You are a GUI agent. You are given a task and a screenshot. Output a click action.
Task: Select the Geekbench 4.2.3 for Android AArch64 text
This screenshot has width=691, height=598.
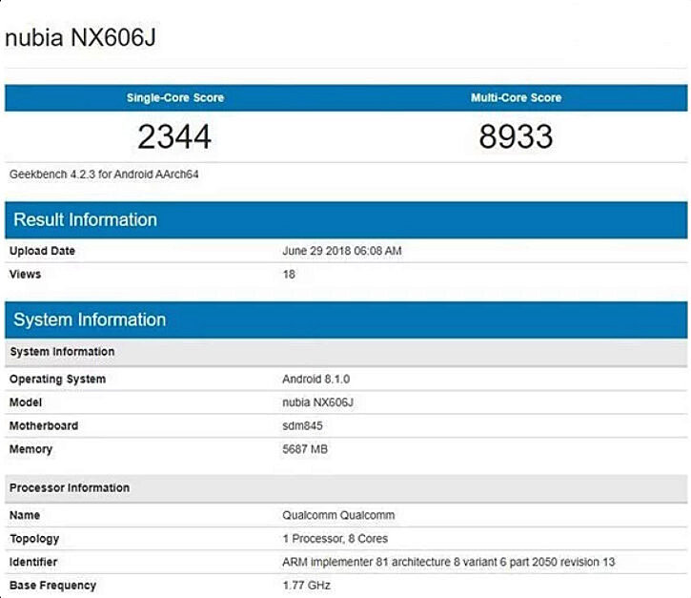(x=104, y=175)
